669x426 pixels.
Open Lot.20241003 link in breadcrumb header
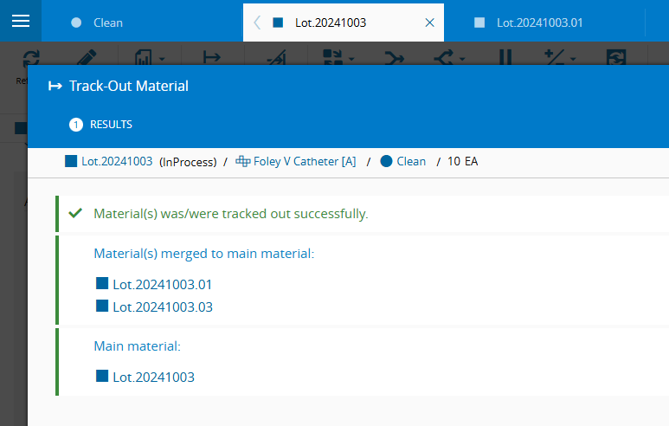tap(117, 161)
